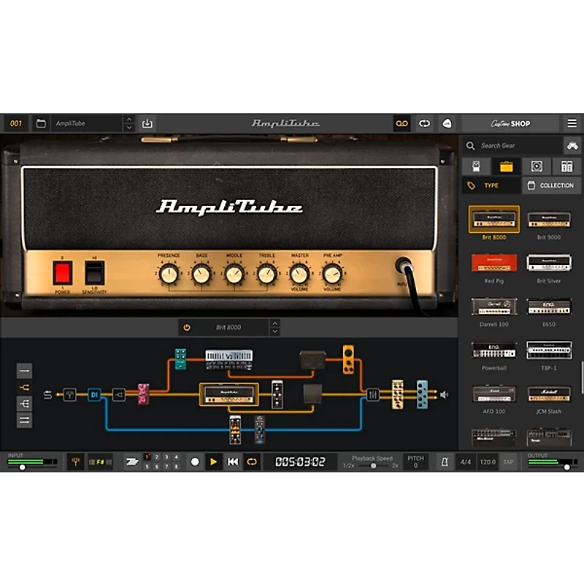Select the cabinet gear category icon
Image resolution: width=584 pixels, height=584 pixels.
tap(537, 166)
